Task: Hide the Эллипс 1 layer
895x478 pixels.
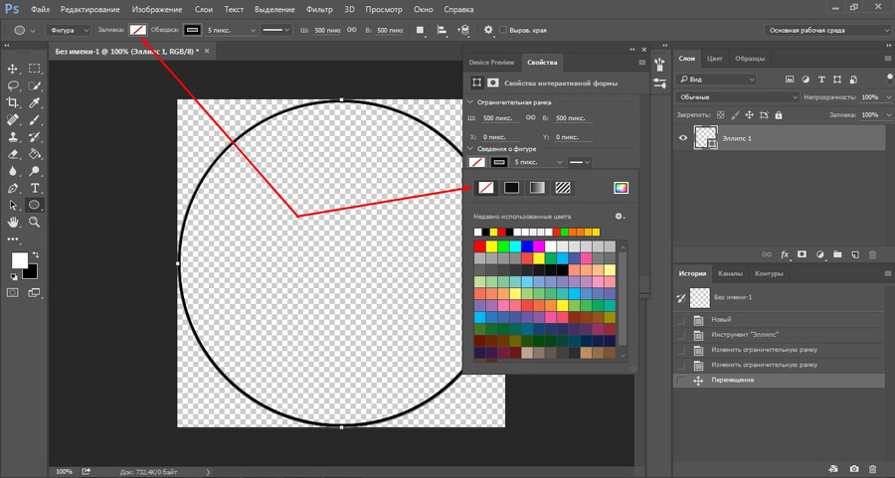Action: tap(682, 138)
